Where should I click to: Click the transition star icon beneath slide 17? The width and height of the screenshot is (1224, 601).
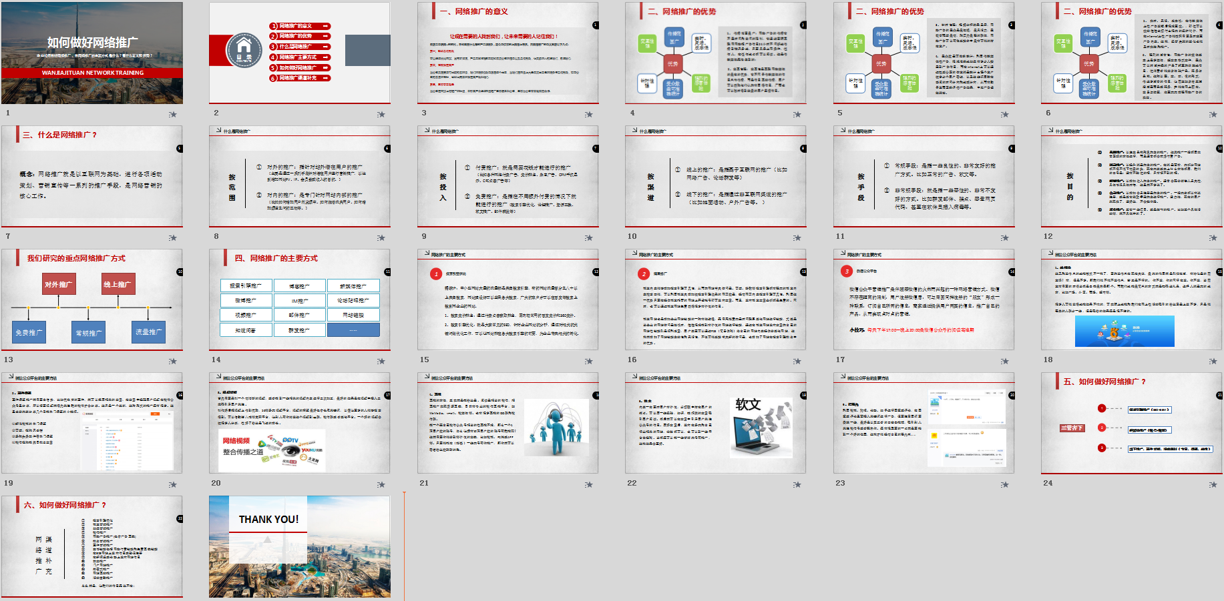pos(1005,361)
